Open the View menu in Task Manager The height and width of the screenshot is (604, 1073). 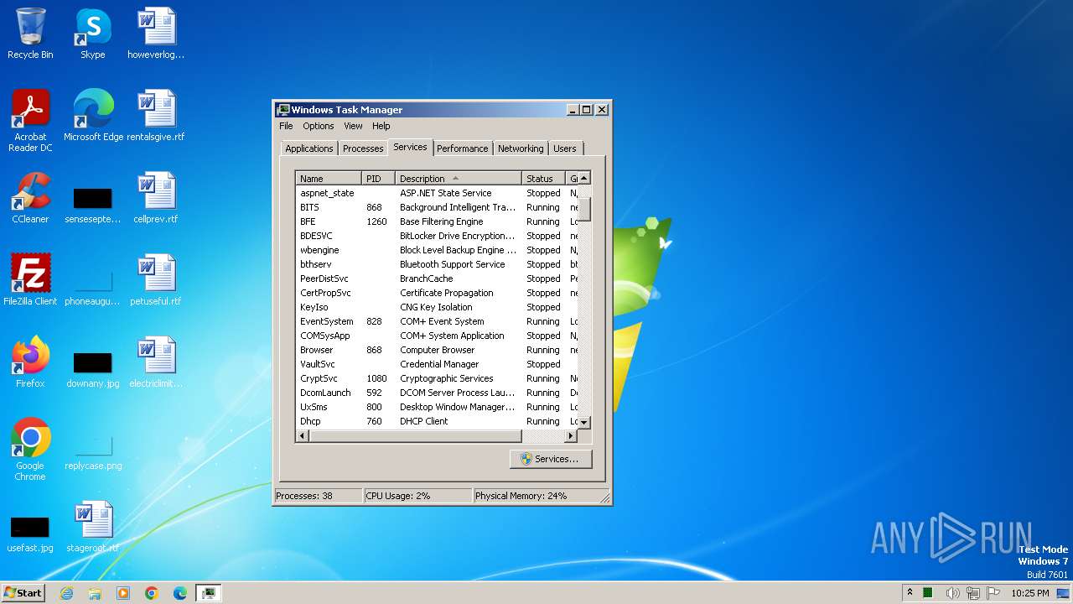pos(353,126)
